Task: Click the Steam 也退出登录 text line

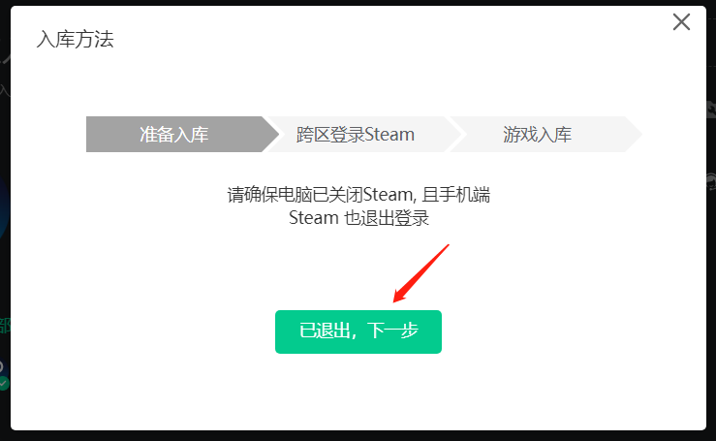Action: click(x=358, y=217)
